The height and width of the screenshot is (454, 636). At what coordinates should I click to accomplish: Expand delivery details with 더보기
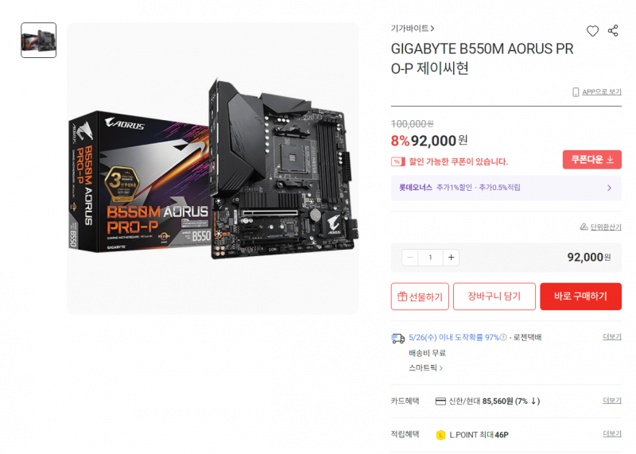pyautogui.click(x=611, y=337)
